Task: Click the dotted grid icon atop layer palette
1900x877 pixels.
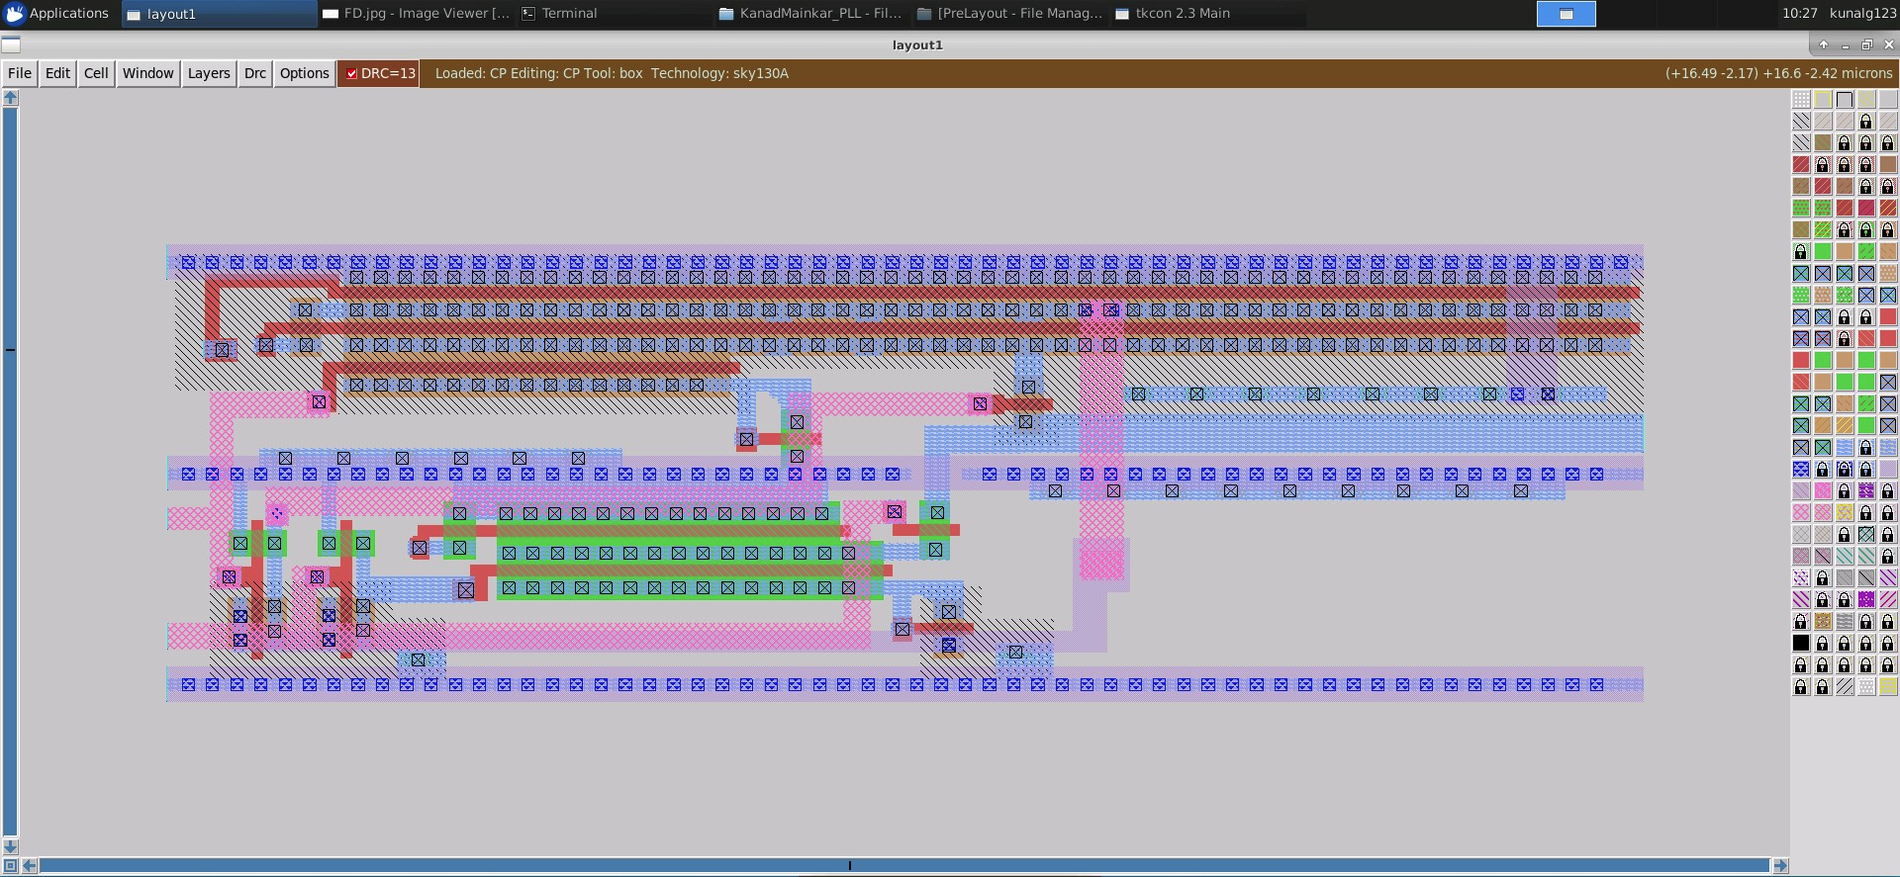Action: (x=1801, y=99)
